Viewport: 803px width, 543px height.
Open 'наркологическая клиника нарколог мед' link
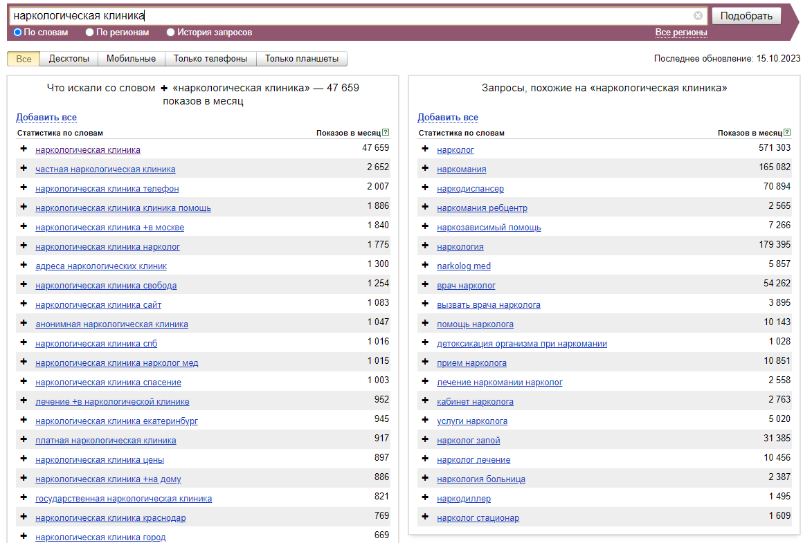[x=117, y=363]
